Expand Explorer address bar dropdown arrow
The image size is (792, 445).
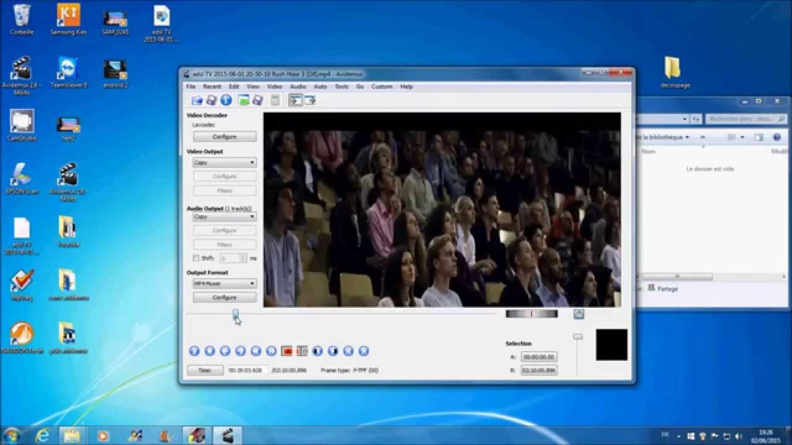(x=685, y=119)
